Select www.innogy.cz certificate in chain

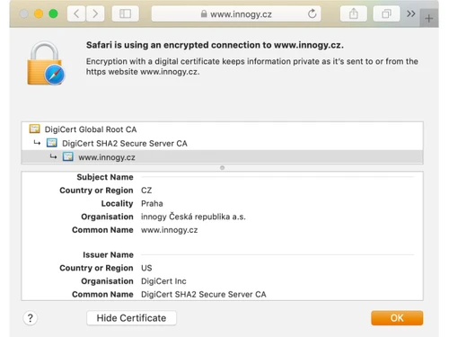[222, 157]
